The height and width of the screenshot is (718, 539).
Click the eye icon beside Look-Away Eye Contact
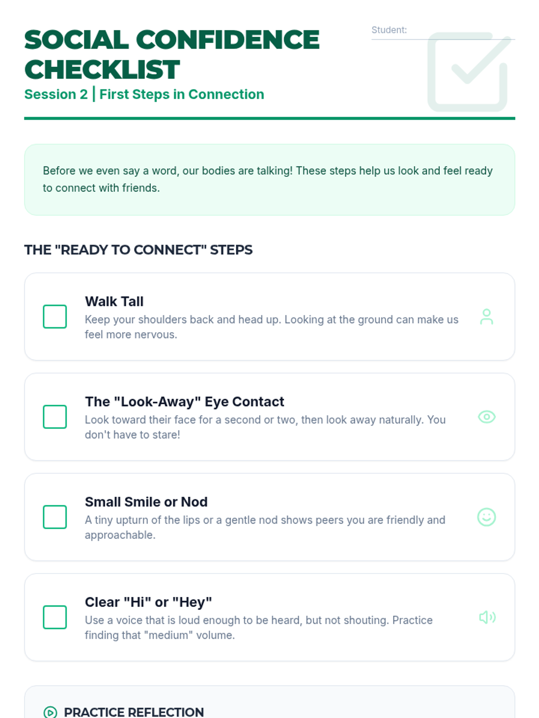coord(486,417)
